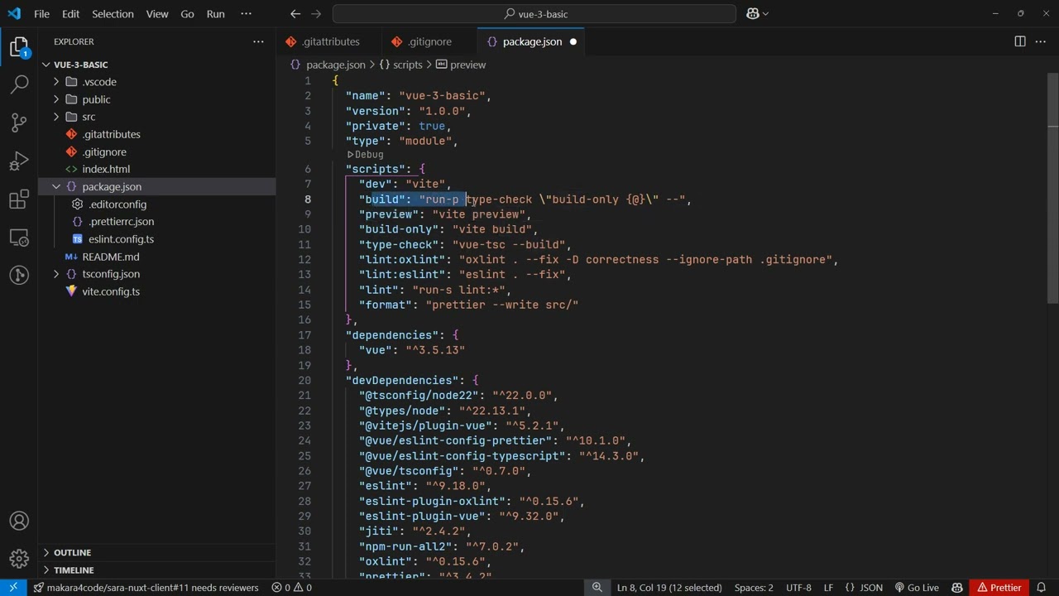This screenshot has width=1059, height=596.
Task: Open the View menu
Action: (157, 13)
